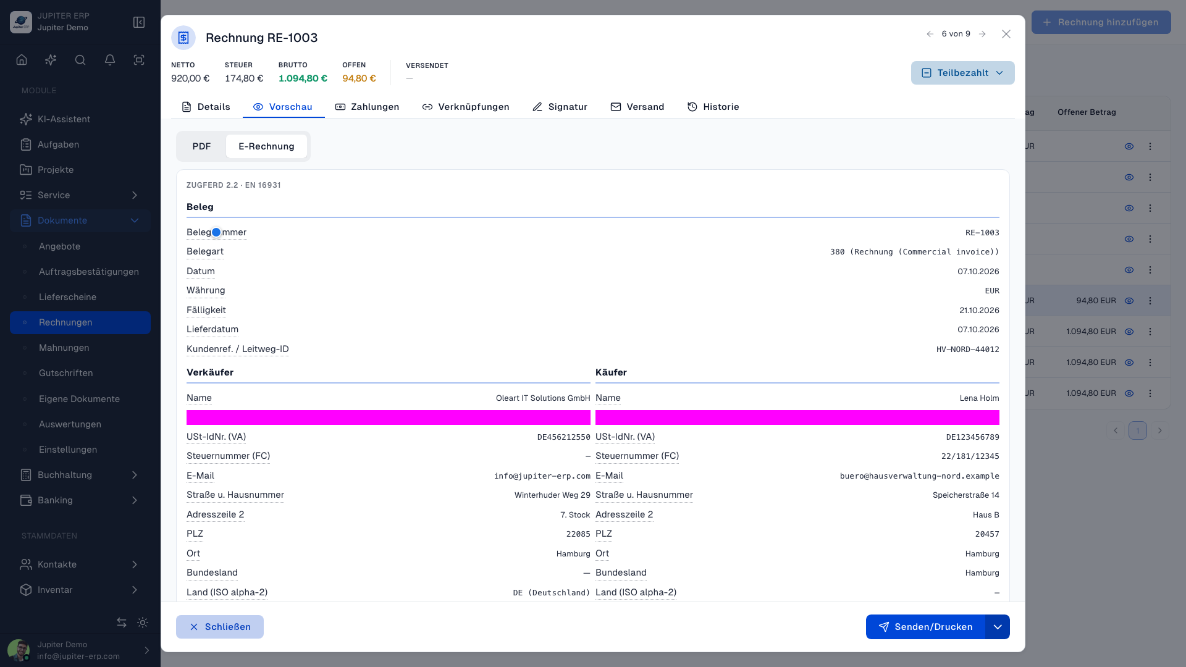This screenshot has width=1186, height=667.
Task: Expand Buchhaltung module
Action: pyautogui.click(x=80, y=475)
